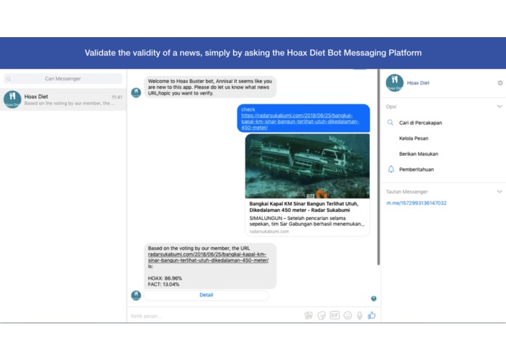
Task: Click the photo attachment icon in composer
Action: click(x=309, y=316)
